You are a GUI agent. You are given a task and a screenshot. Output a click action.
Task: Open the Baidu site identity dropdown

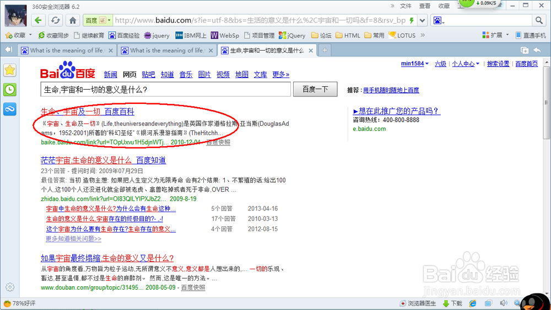98,20
